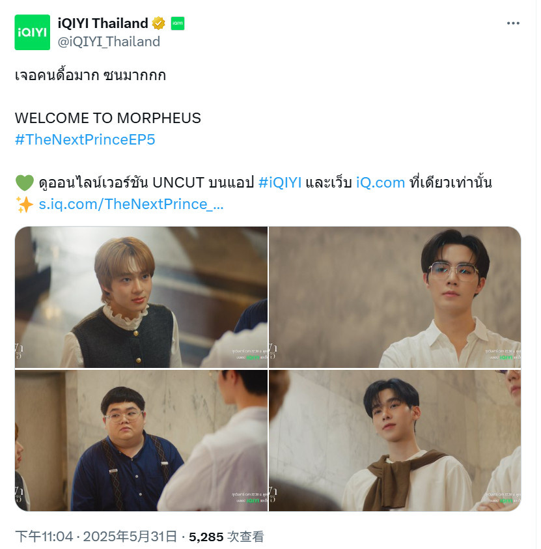Click the green iQIYI profile avatar
Image resolution: width=541 pixels, height=549 pixels.
pyautogui.click(x=32, y=32)
